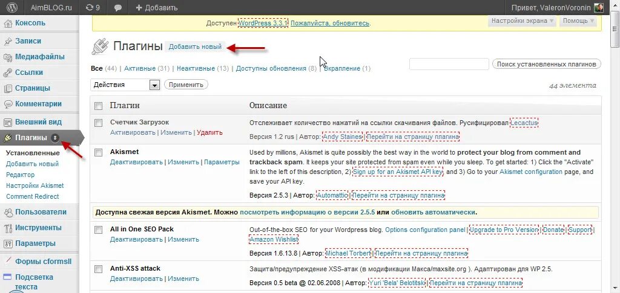620x293 pixels.
Task: Open the Медиафайлы menu item
Action: (39, 57)
